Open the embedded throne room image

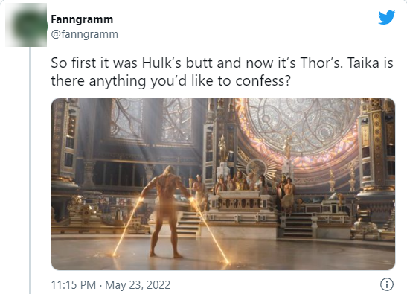[x=223, y=184]
